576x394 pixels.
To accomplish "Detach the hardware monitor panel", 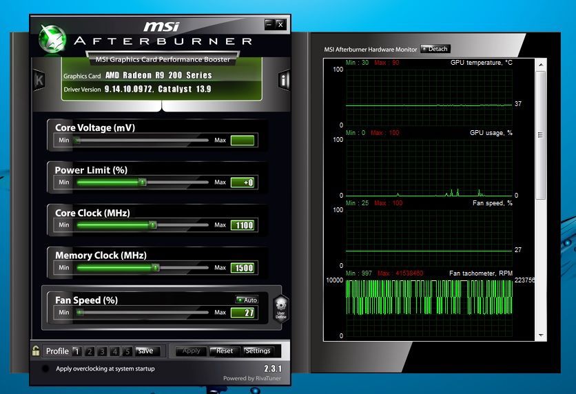I will [x=435, y=49].
